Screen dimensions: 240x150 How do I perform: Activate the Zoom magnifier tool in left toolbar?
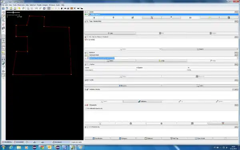[x=3, y=20]
